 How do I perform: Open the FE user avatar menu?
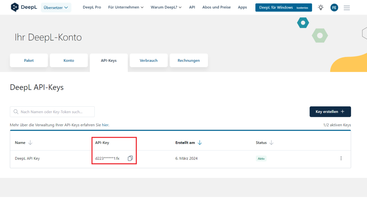click(334, 8)
